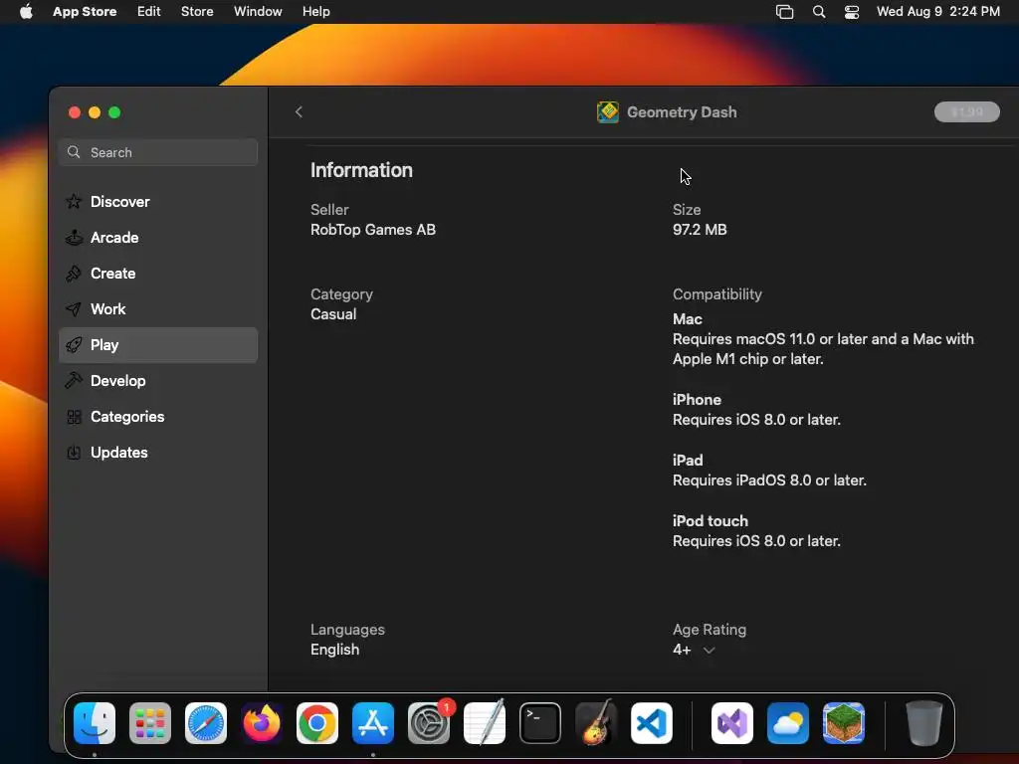The height and width of the screenshot is (764, 1019).
Task: Launch Google Chrome from the Dock
Action: 317,723
